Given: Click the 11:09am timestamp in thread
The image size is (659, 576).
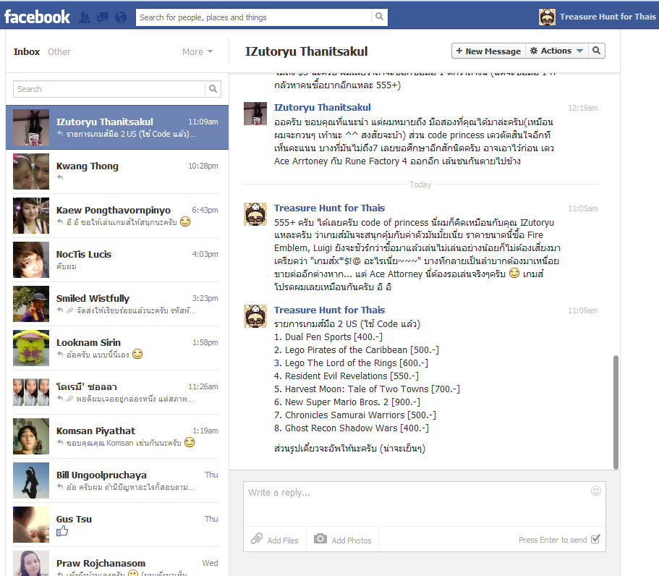Looking at the screenshot, I should pos(583,310).
